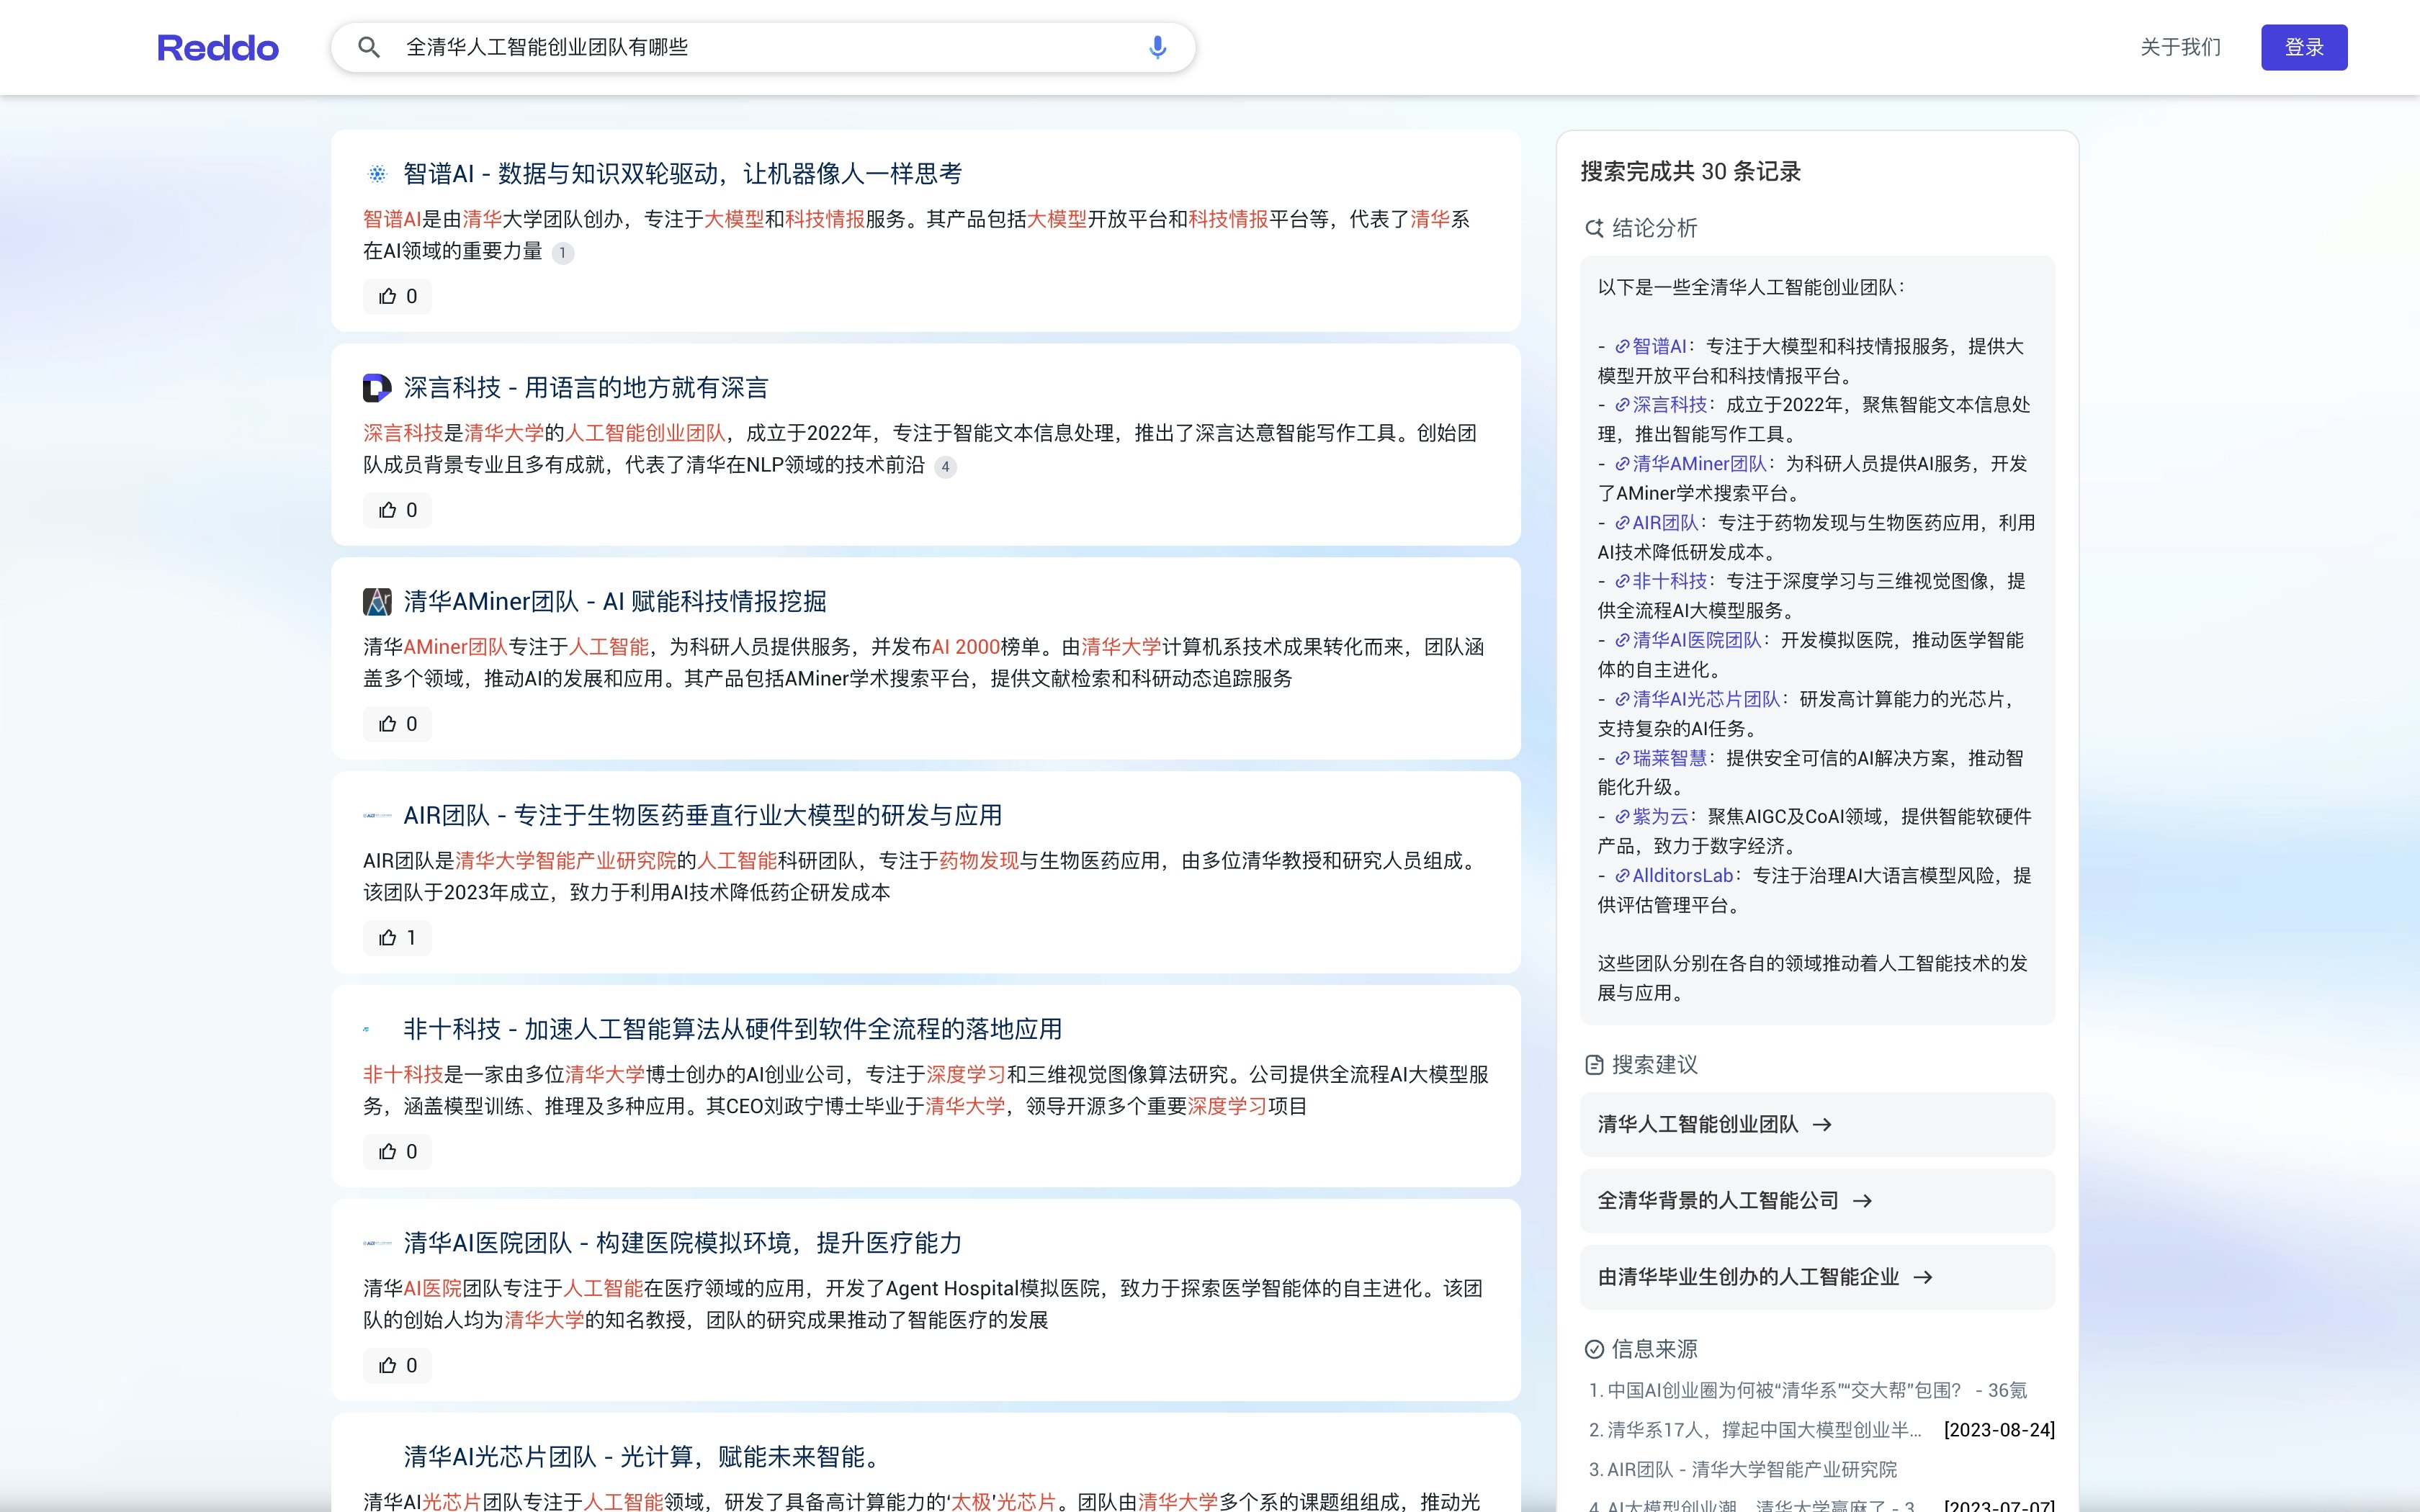Click citation badge 1 in 智谱AI snippet
The height and width of the screenshot is (1512, 2420).
pyautogui.click(x=563, y=253)
